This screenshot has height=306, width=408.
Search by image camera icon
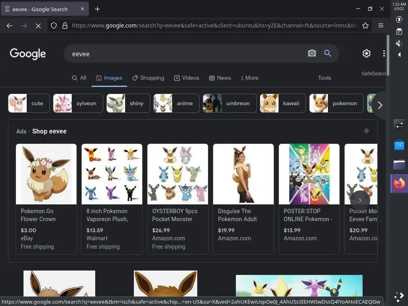312,53
